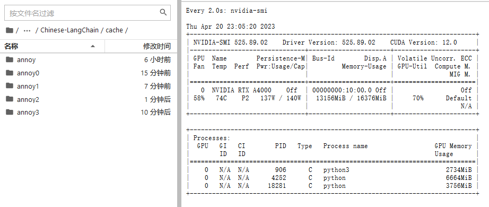The image size is (489, 207).
Task: Click the temperature value '74C'
Action: (x=221, y=98)
